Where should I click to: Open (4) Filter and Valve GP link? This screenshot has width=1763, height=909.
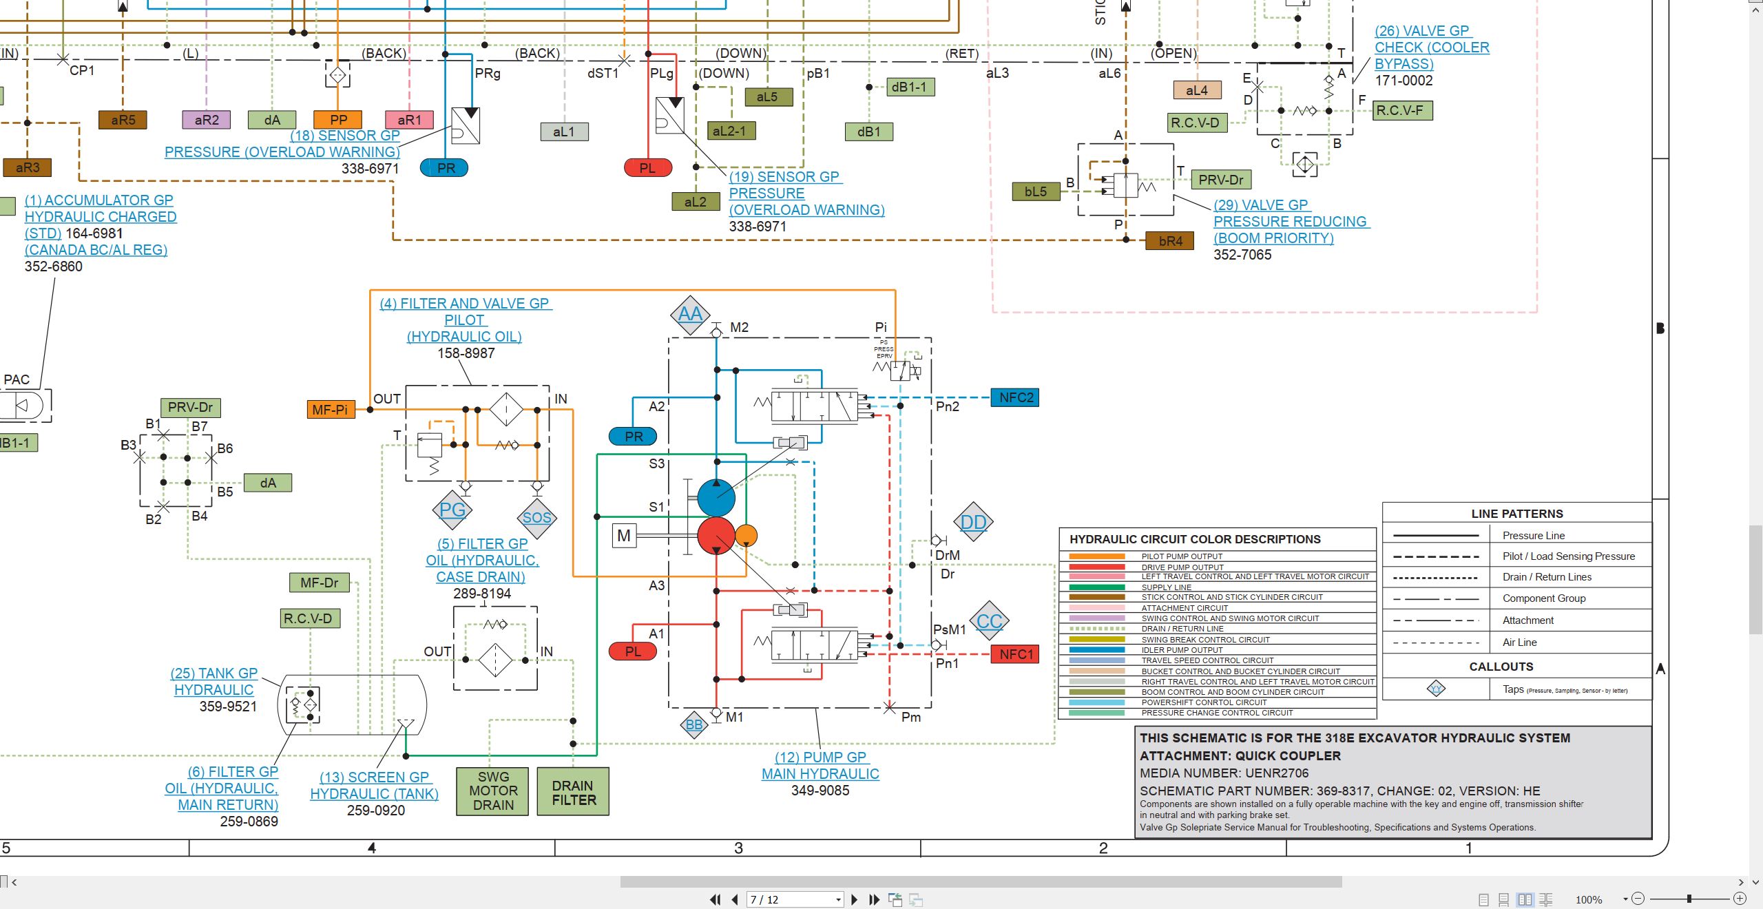tap(465, 320)
